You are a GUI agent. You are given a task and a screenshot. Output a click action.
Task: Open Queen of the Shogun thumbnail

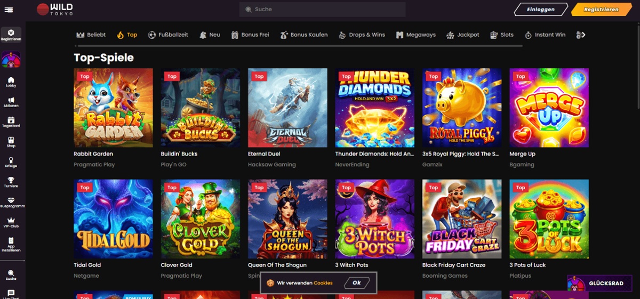(287, 219)
